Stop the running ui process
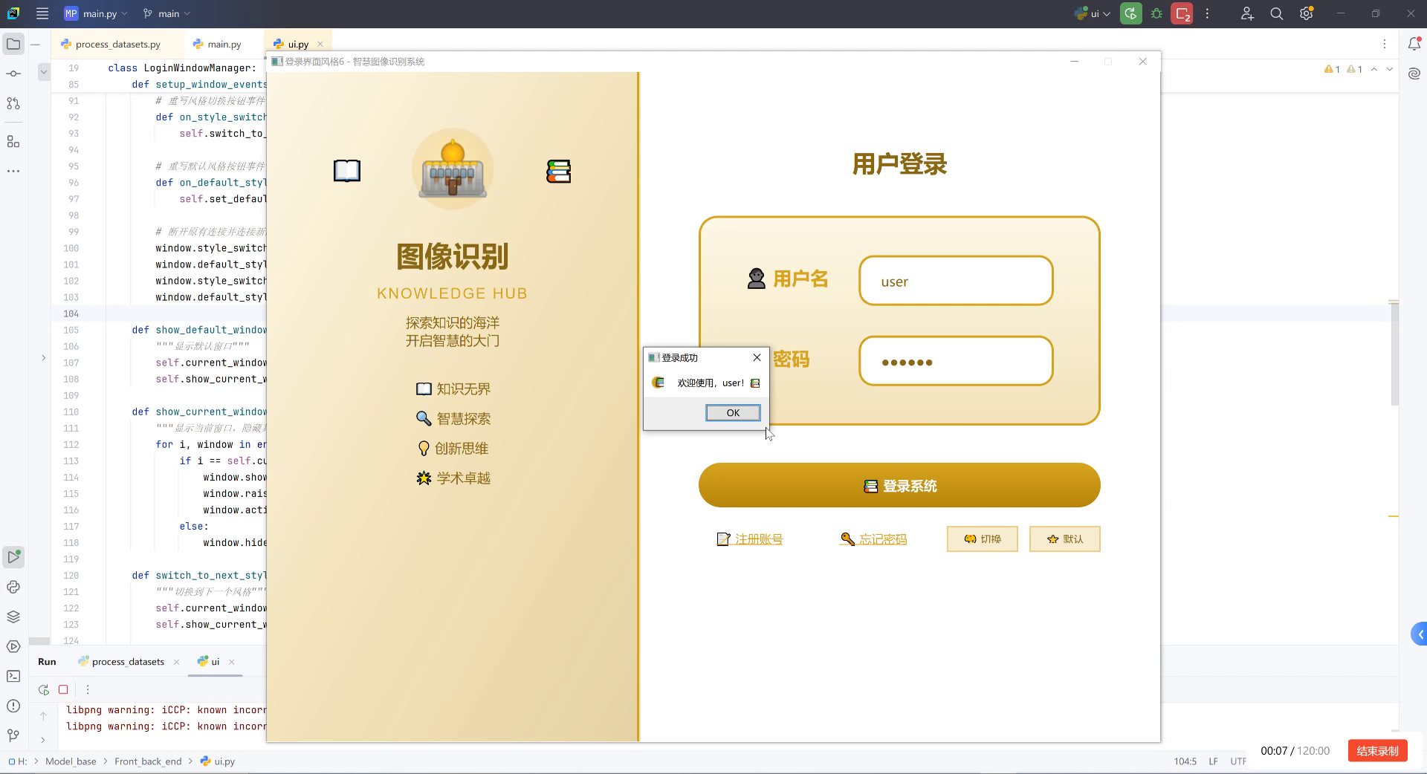Image resolution: width=1427 pixels, height=774 pixels. point(63,689)
